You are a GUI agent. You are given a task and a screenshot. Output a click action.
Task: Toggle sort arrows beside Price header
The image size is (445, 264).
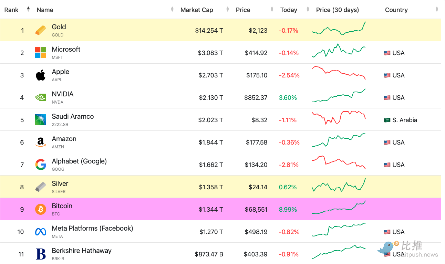click(x=272, y=9)
